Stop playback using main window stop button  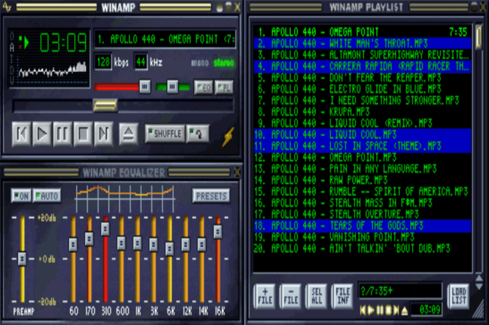pyautogui.click(x=83, y=134)
